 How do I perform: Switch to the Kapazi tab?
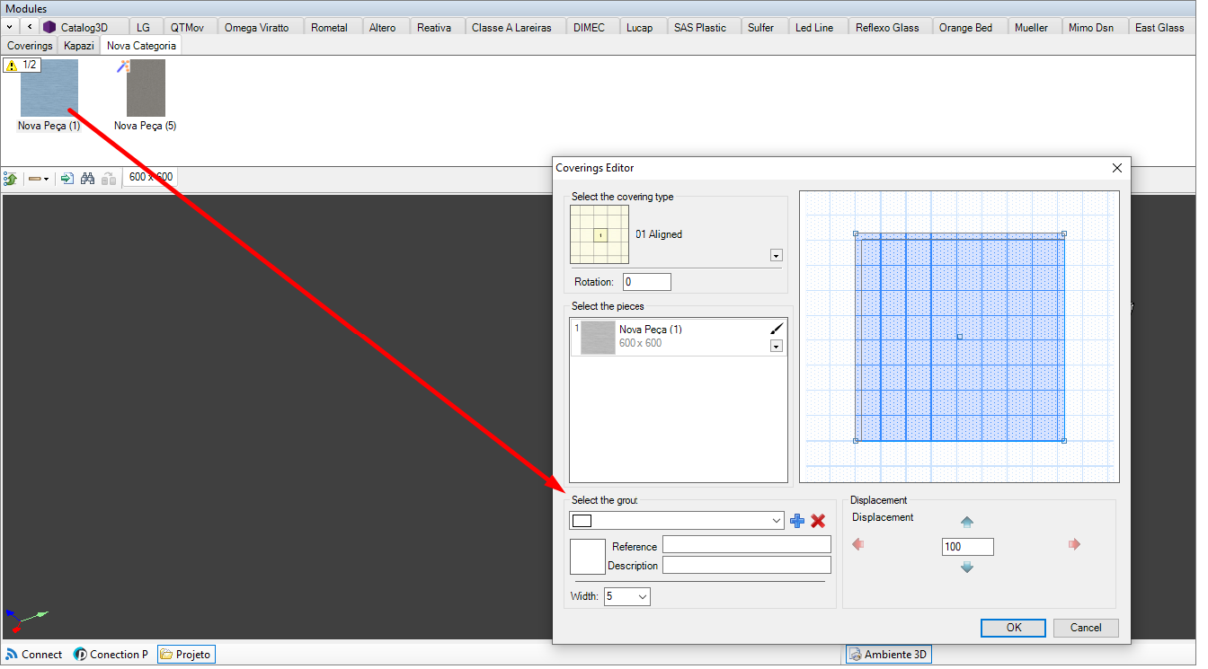(x=79, y=45)
